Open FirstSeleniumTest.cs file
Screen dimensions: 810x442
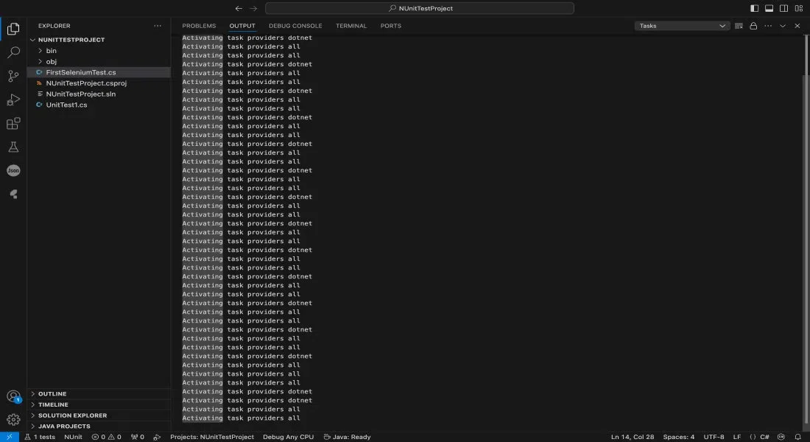click(99, 72)
